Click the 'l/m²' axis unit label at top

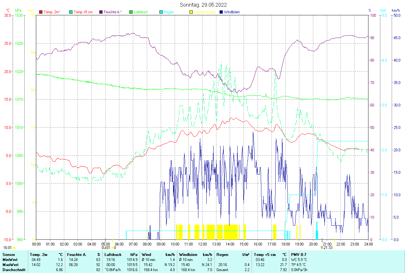383,10
